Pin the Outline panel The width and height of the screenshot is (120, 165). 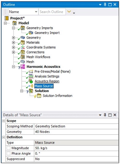click(105, 4)
